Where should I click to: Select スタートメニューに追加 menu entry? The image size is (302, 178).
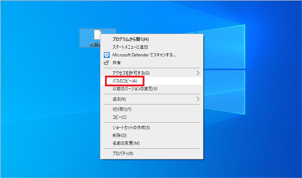pyautogui.click(x=151, y=47)
